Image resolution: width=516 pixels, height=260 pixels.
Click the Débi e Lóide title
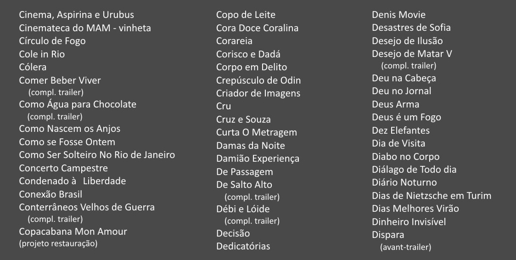click(x=243, y=209)
